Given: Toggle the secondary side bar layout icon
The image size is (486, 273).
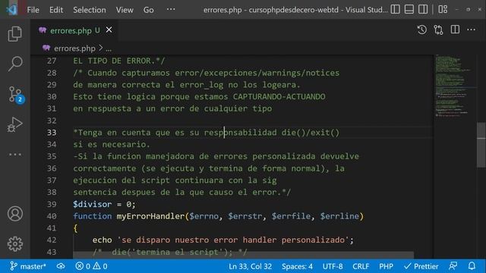Looking at the screenshot, I should (x=423, y=9).
